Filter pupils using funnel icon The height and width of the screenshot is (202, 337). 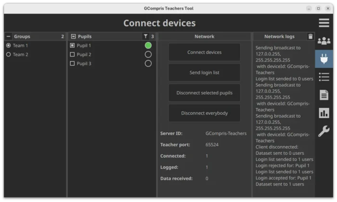[x=146, y=36]
